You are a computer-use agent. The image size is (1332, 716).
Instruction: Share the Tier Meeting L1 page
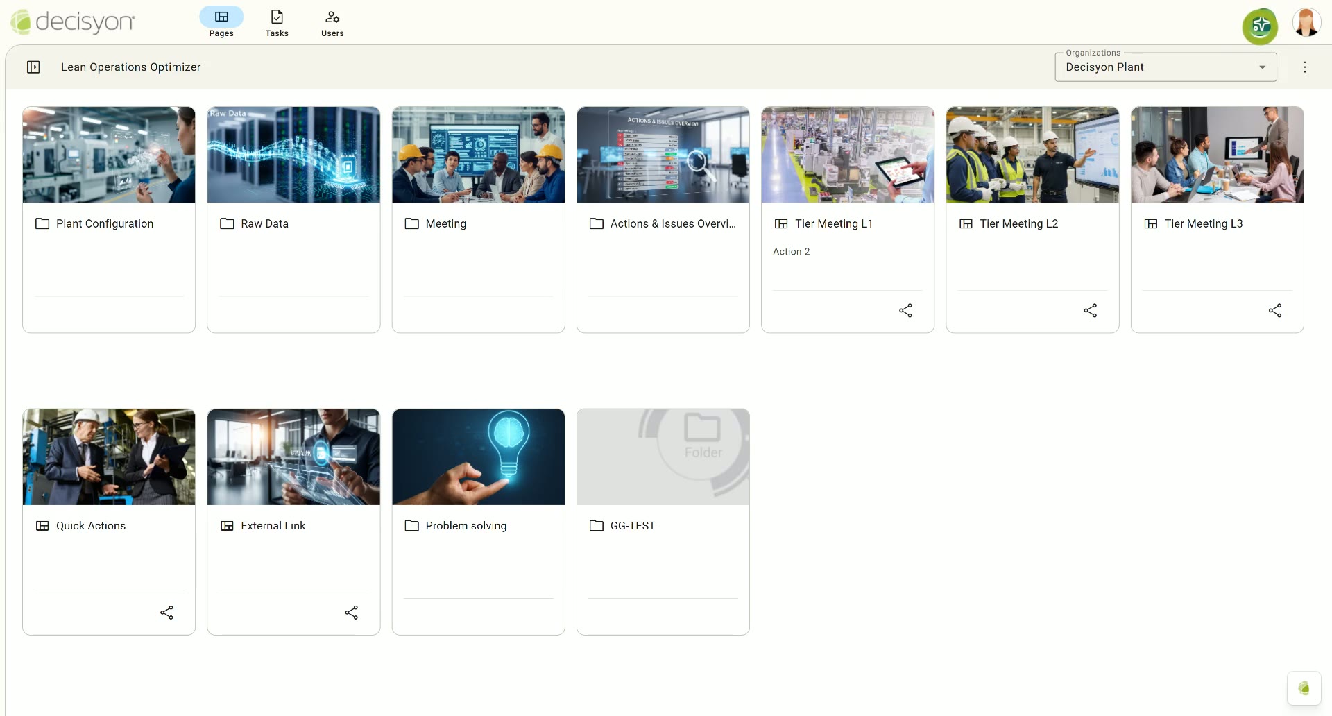[905, 310]
